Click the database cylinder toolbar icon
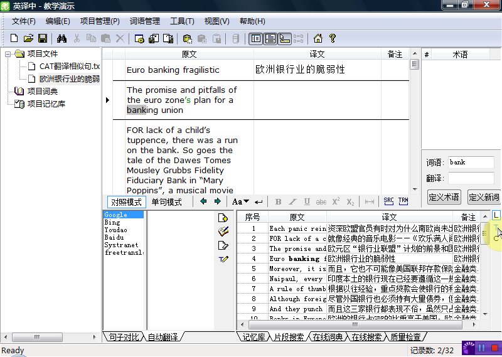The height and width of the screenshot is (357, 502). [x=235, y=39]
